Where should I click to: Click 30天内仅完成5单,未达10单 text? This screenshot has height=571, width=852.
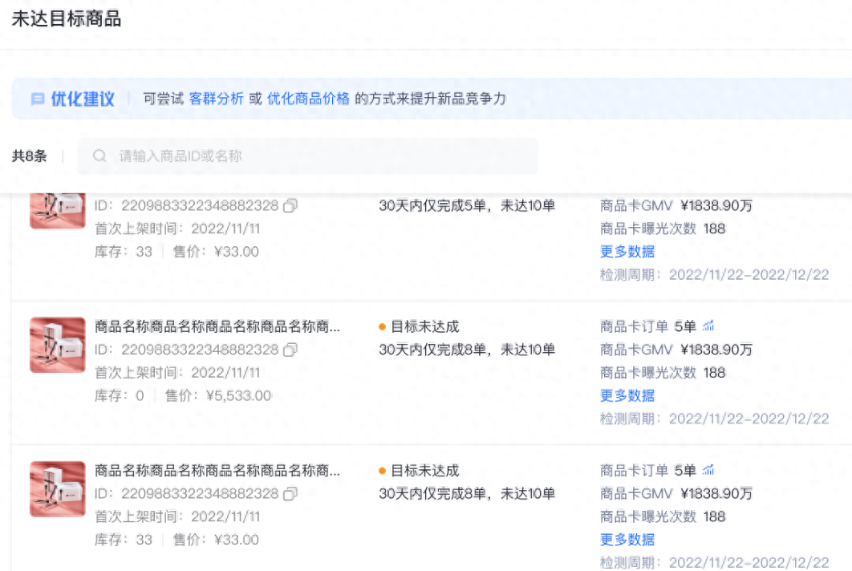[x=467, y=206]
